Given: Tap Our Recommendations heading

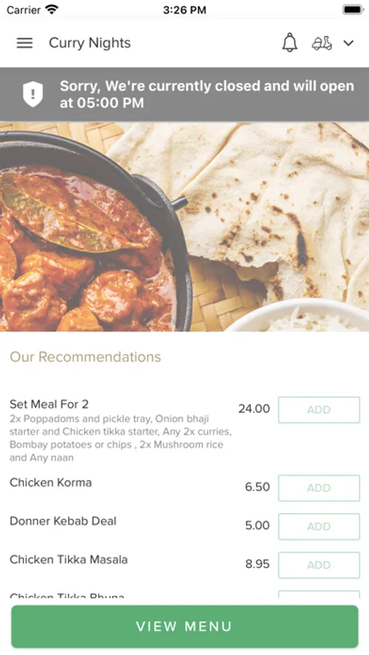Looking at the screenshot, I should coord(85,357).
